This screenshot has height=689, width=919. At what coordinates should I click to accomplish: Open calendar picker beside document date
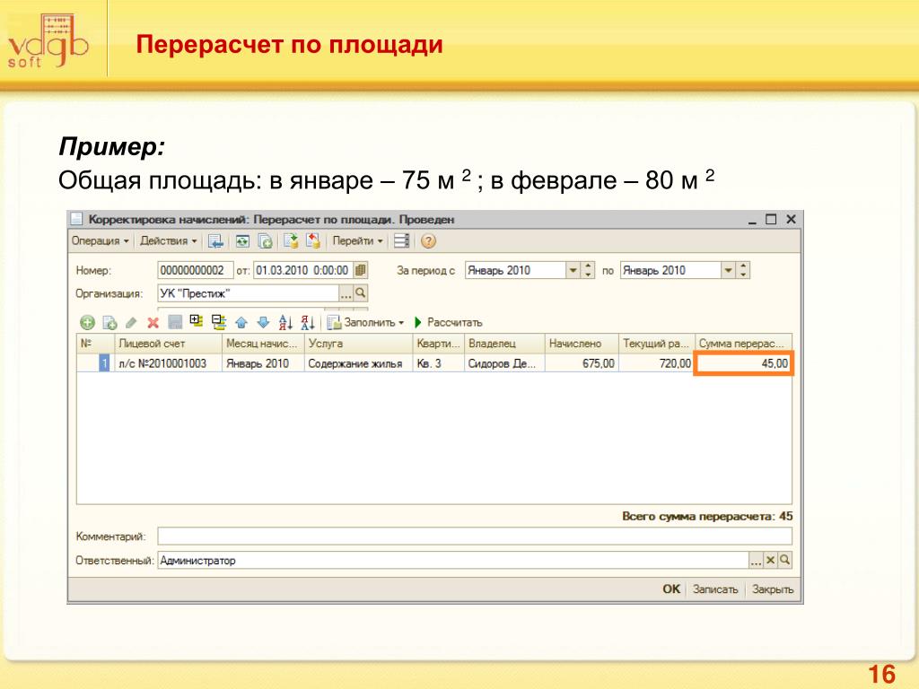pyautogui.click(x=360, y=270)
